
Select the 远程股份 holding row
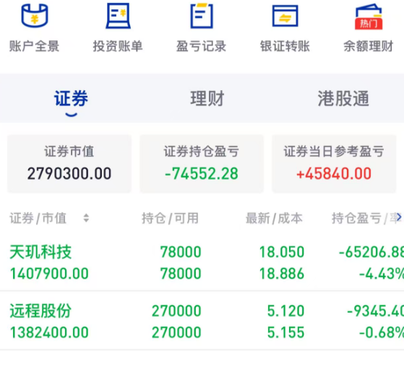pyautogui.click(x=202, y=321)
